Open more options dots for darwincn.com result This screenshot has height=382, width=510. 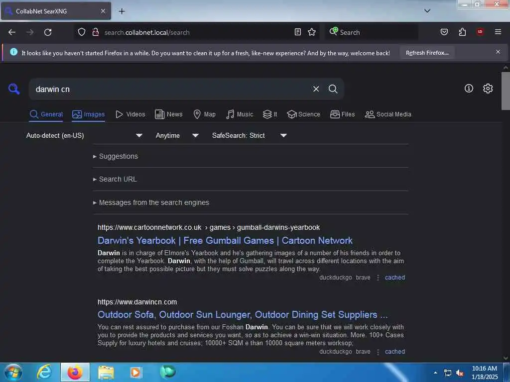tap(378, 352)
